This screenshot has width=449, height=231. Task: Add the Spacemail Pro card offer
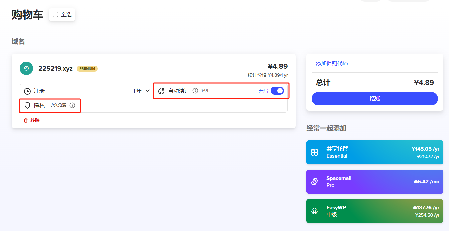(x=375, y=182)
